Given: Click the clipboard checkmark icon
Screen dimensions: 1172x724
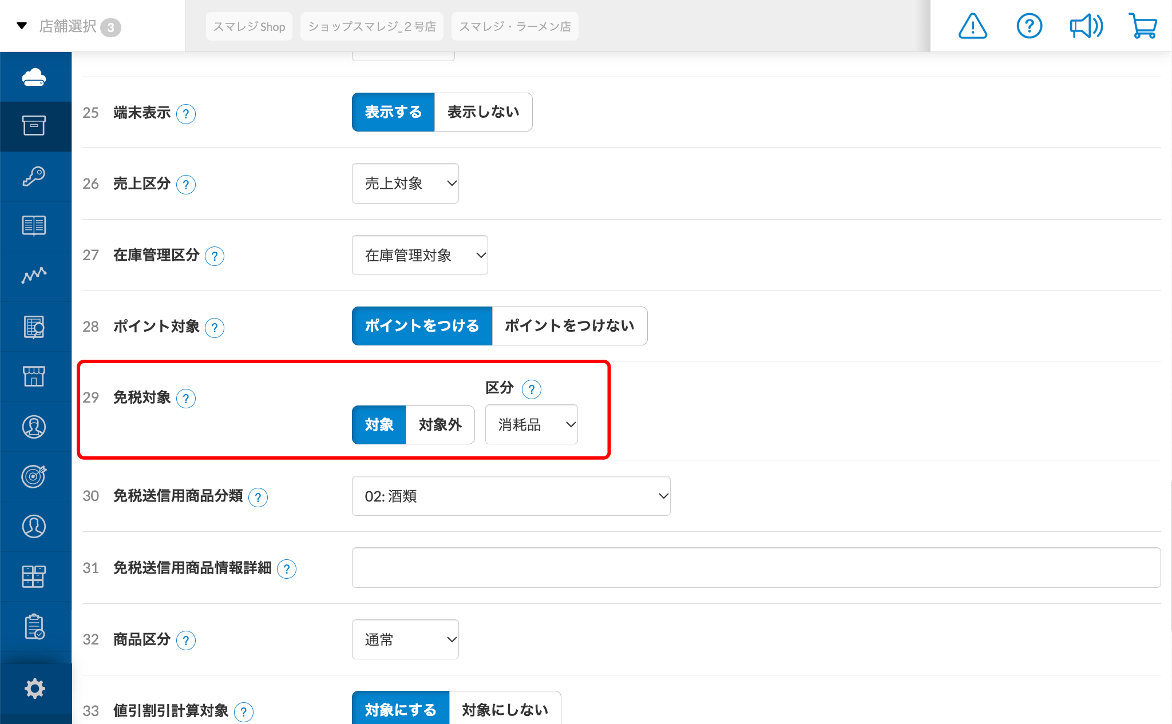Looking at the screenshot, I should [x=34, y=627].
